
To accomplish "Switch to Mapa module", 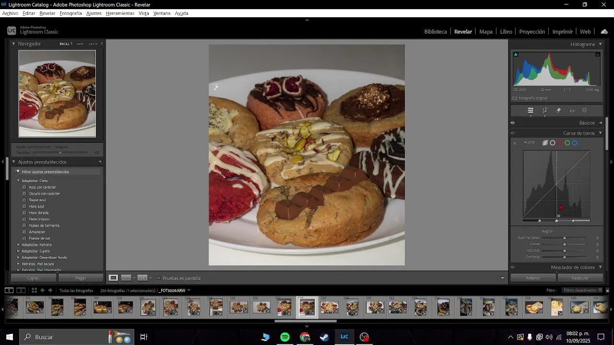I will click(486, 32).
